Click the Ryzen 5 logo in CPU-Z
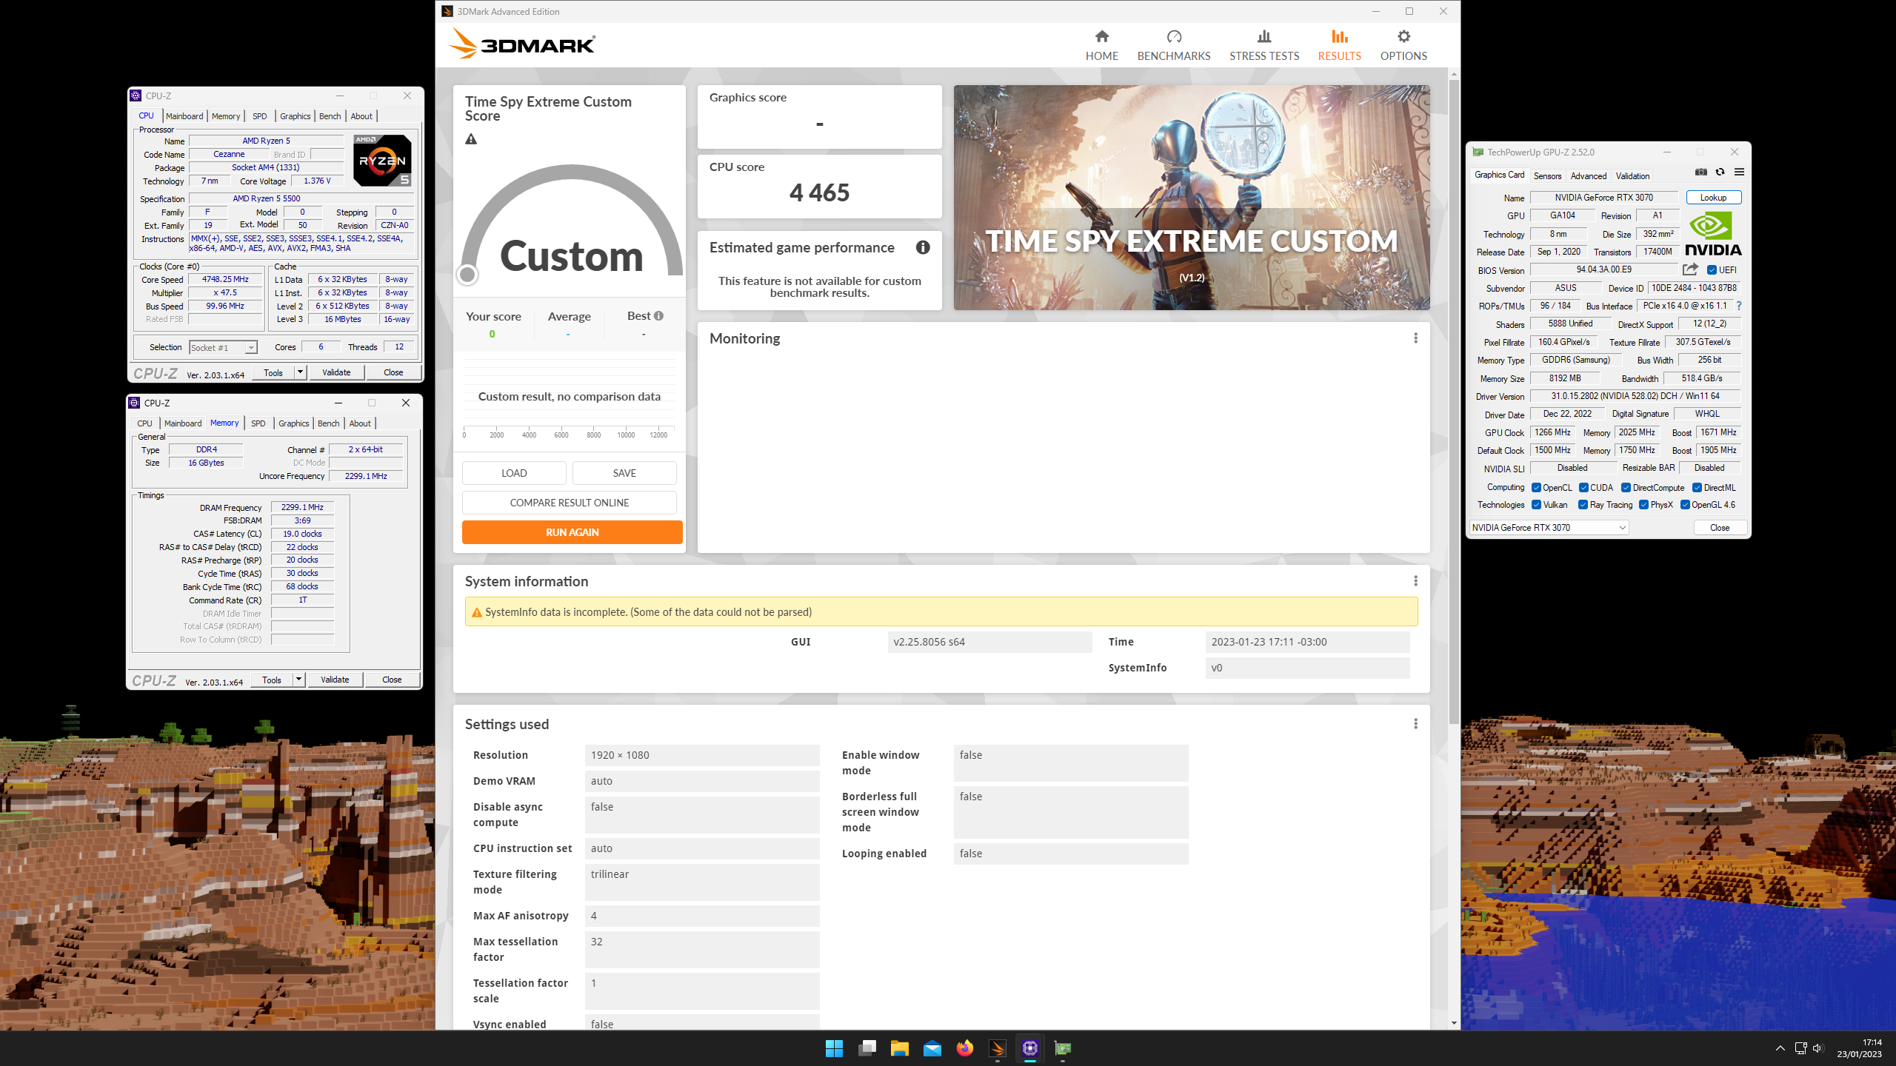Image resolution: width=1896 pixels, height=1066 pixels. point(382,160)
